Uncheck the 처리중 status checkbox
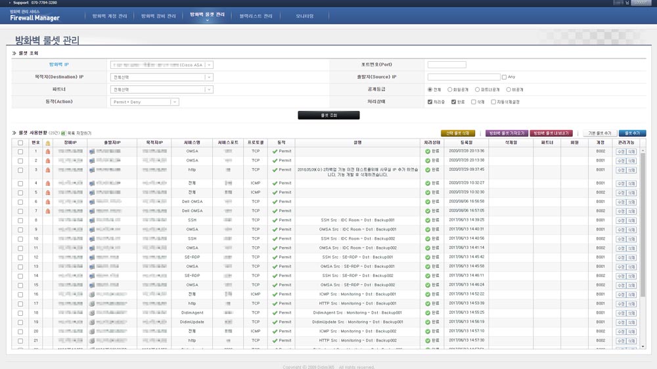Viewport: 657px width, 369px height. (430, 102)
